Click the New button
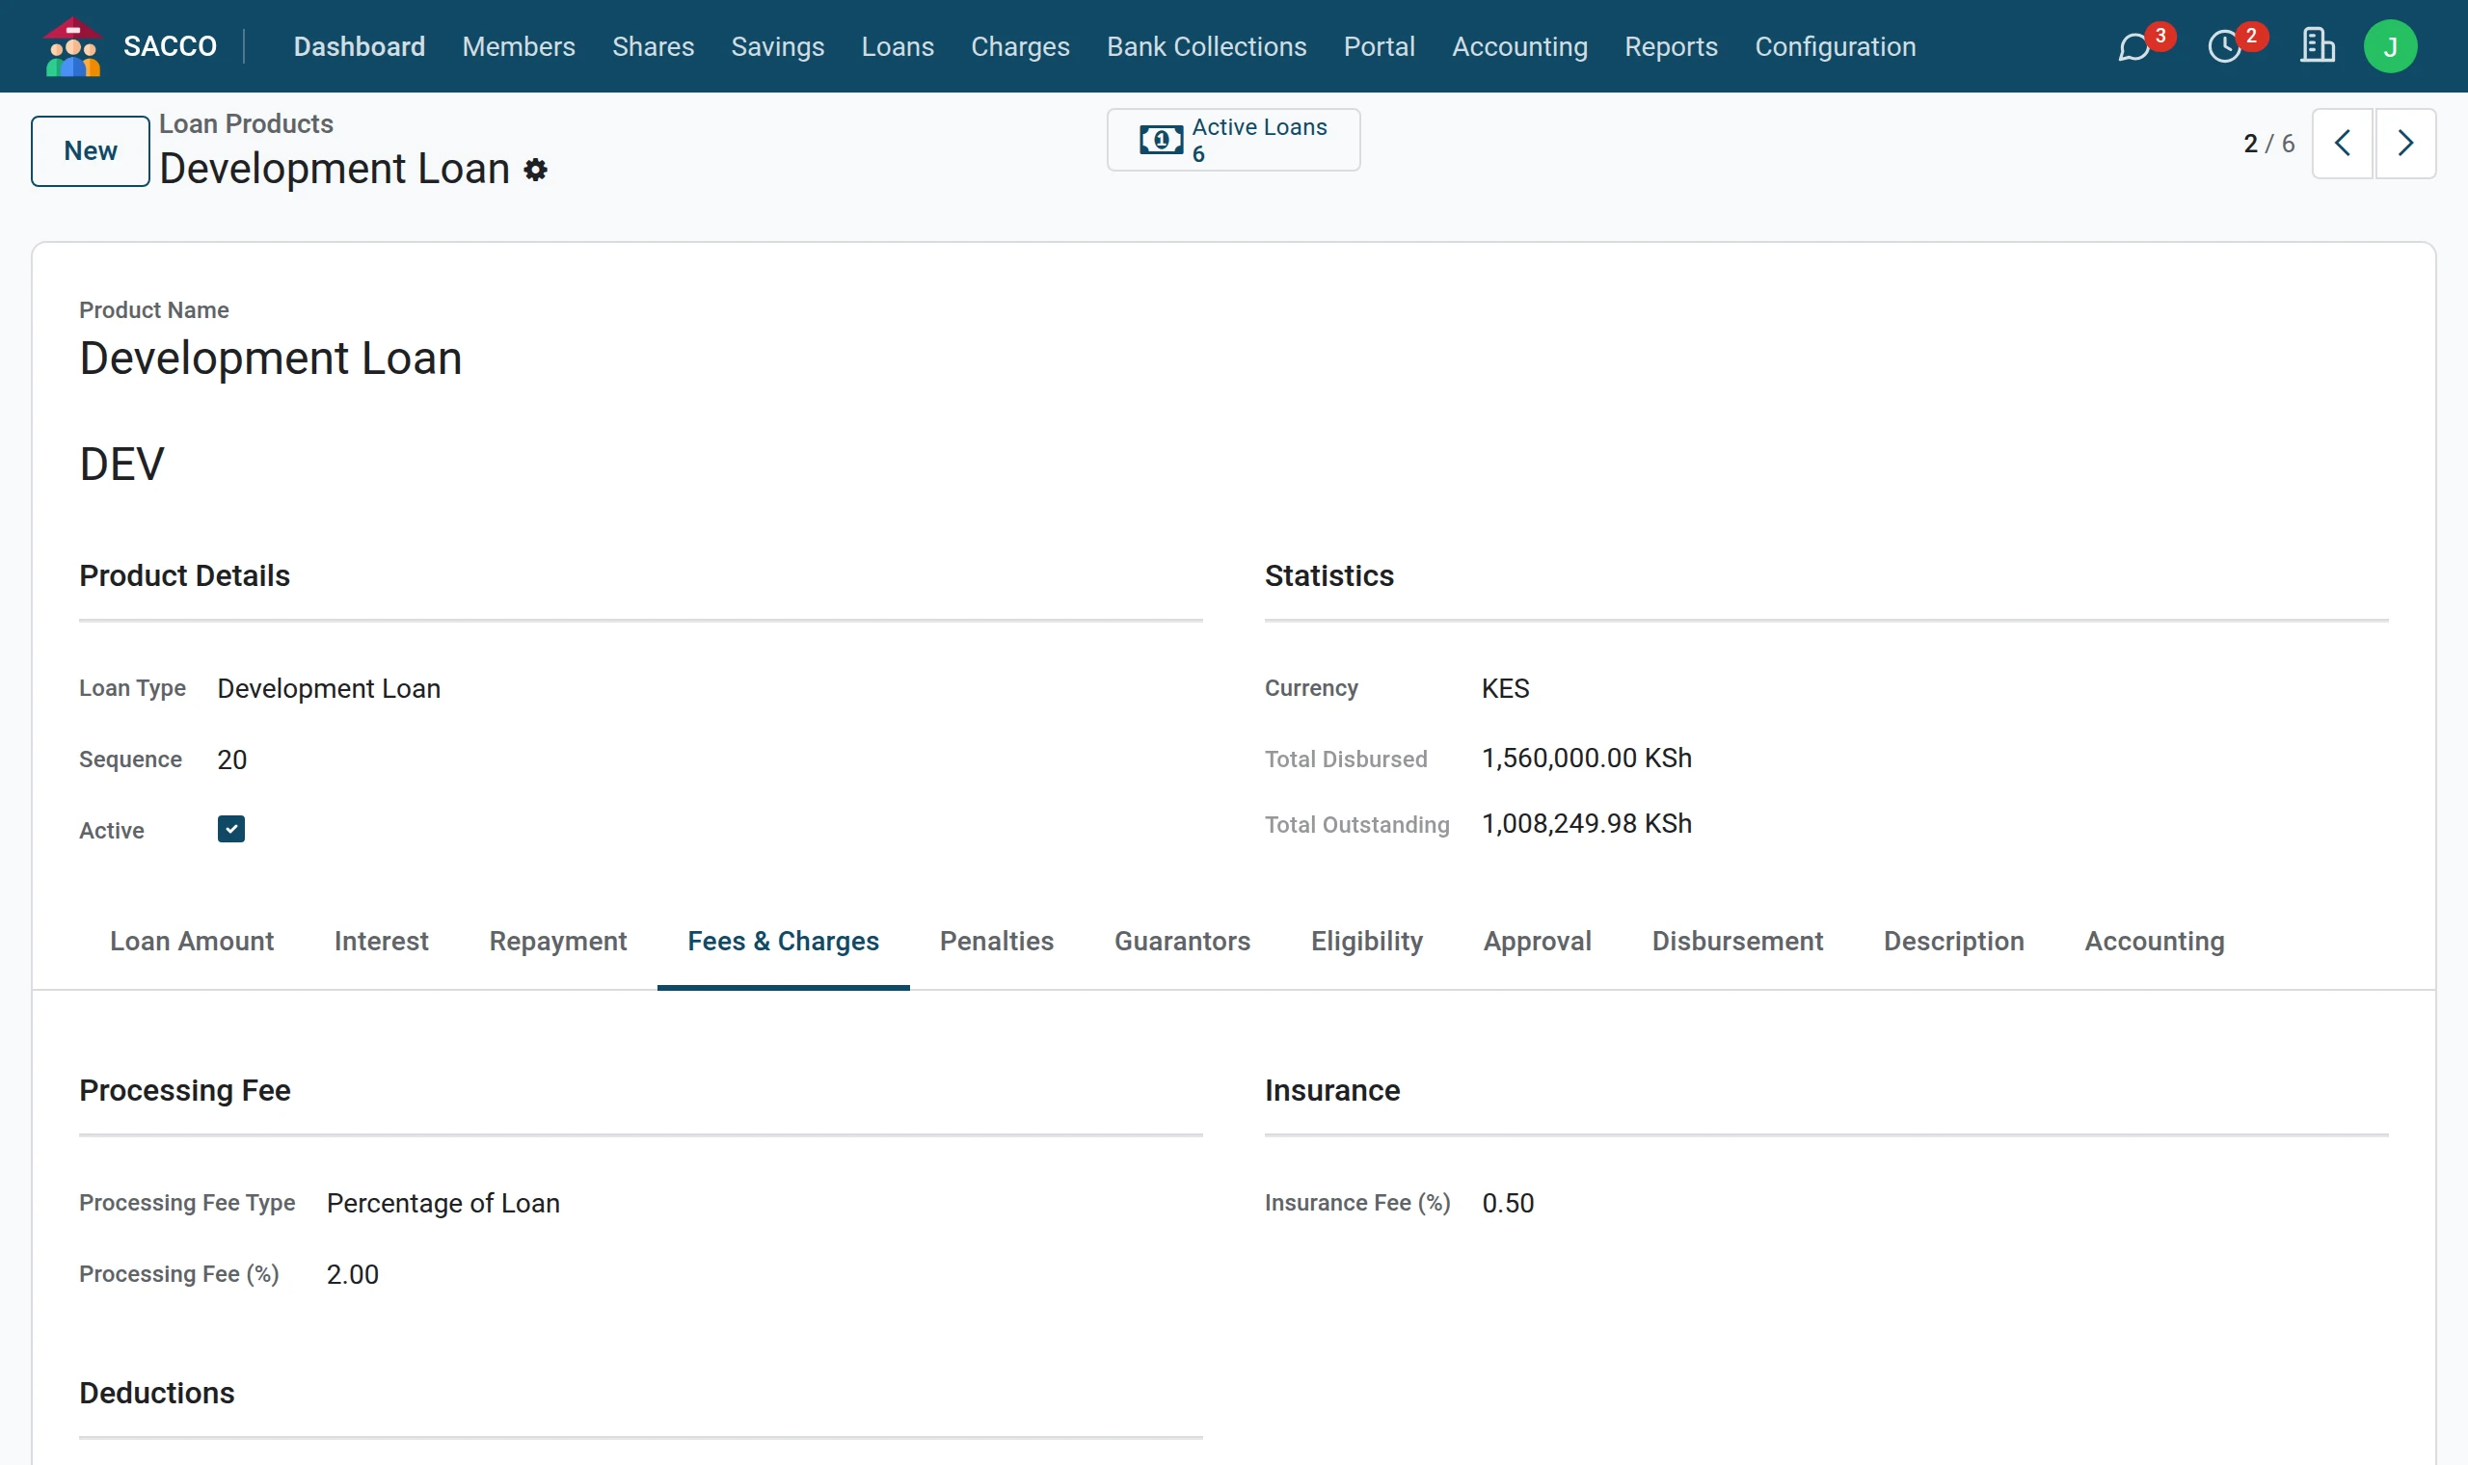The width and height of the screenshot is (2468, 1465). 90,151
